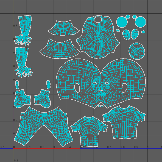Select the large solid circle beside oval shells' left
Image resolution: width=162 pixels, height=162 pixels.
122,22
